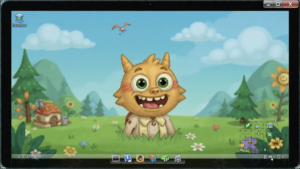The image size is (300, 169).
Task: Click the green bars taskbar icon
Action: (x=165, y=158)
